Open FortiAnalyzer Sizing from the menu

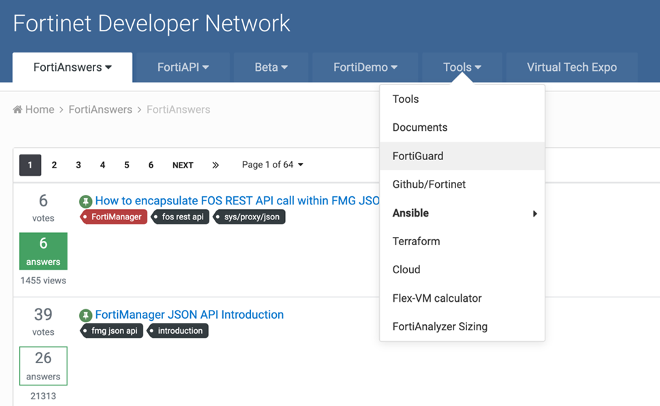click(440, 326)
